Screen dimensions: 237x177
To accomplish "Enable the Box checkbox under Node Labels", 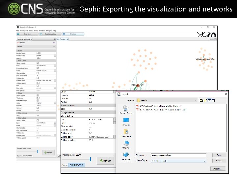I will tap(38, 86).
